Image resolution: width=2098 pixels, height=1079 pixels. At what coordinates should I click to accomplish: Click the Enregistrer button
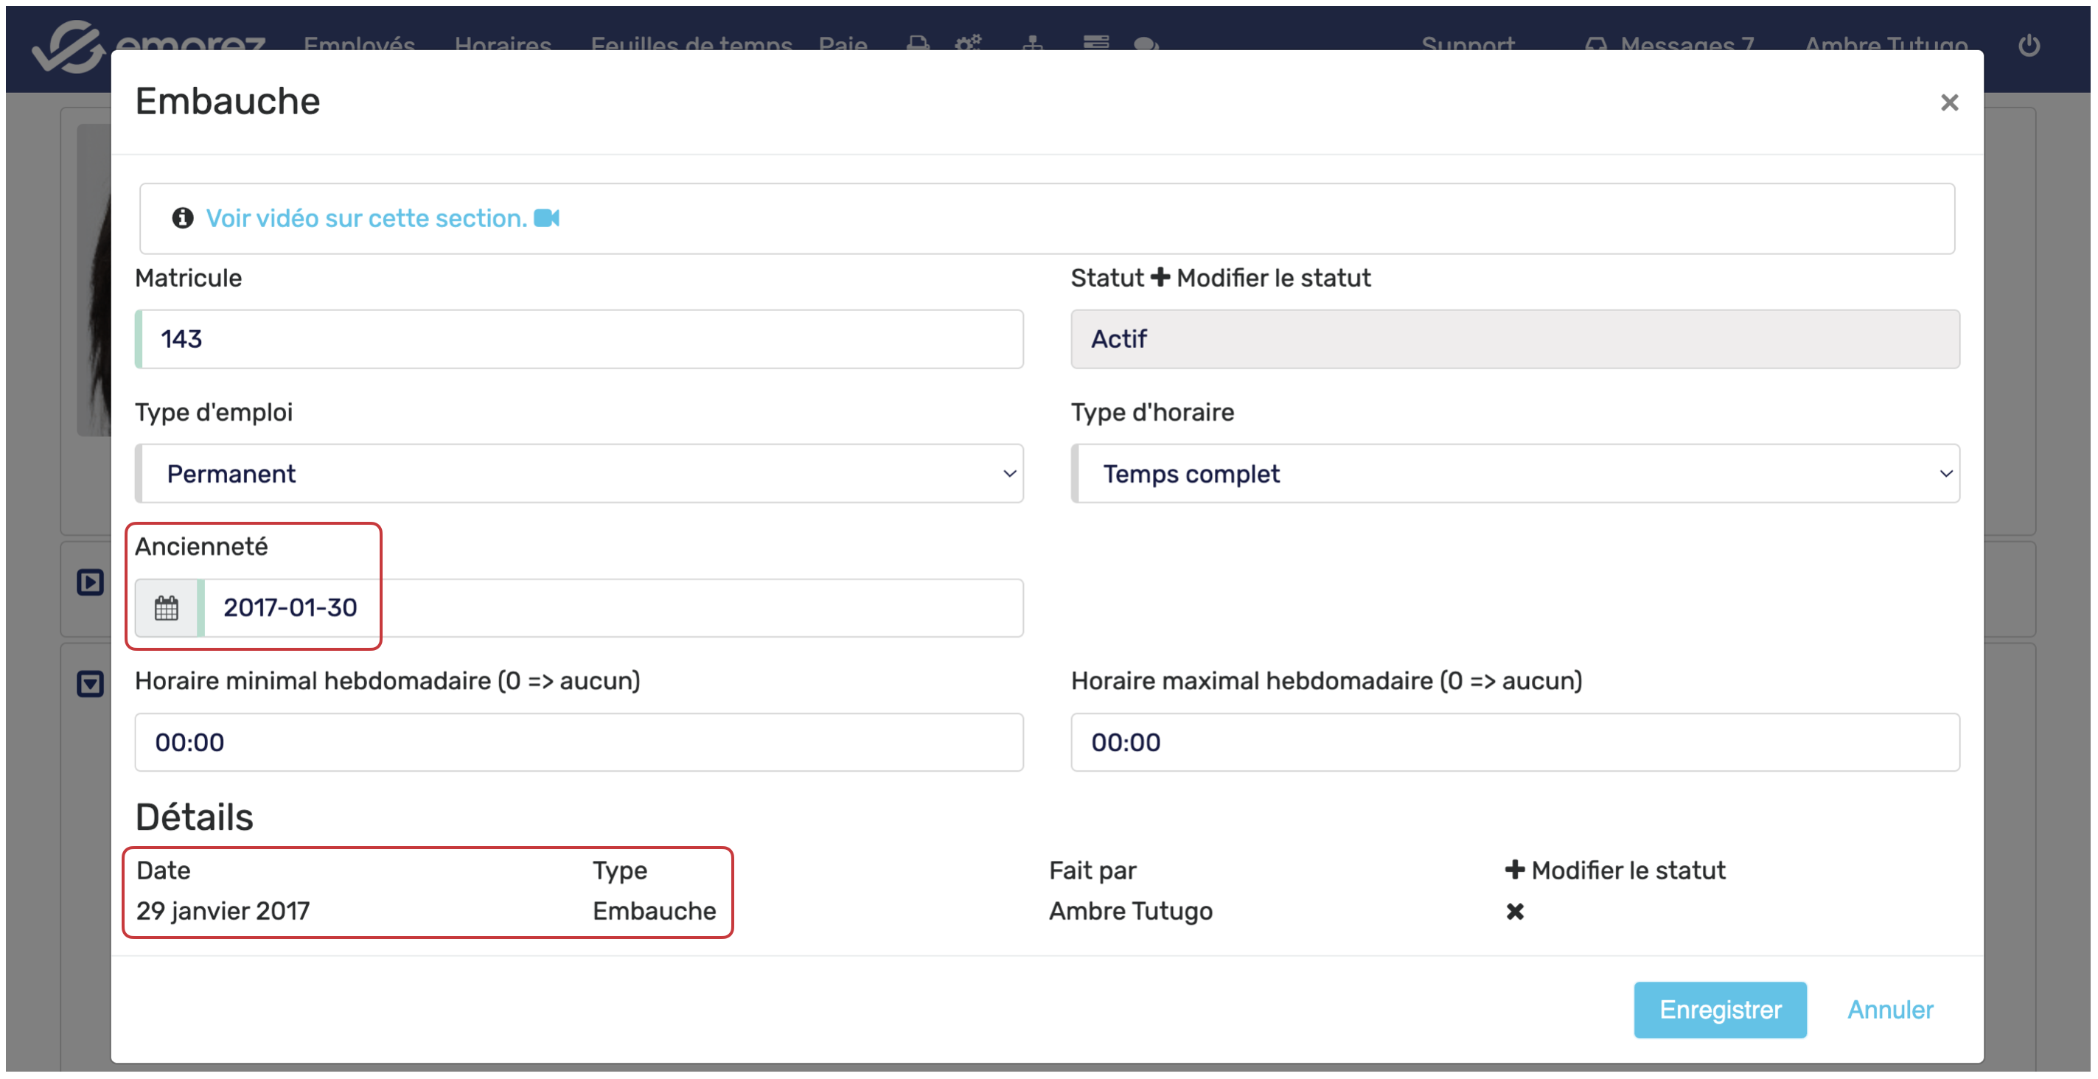1719,1010
